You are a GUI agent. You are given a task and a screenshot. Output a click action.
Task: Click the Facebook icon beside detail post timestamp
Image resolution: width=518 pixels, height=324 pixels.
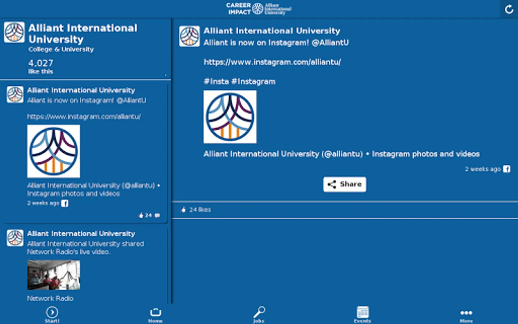pyautogui.click(x=506, y=169)
